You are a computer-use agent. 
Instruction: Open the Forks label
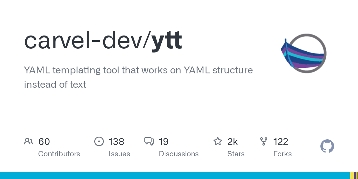click(283, 154)
